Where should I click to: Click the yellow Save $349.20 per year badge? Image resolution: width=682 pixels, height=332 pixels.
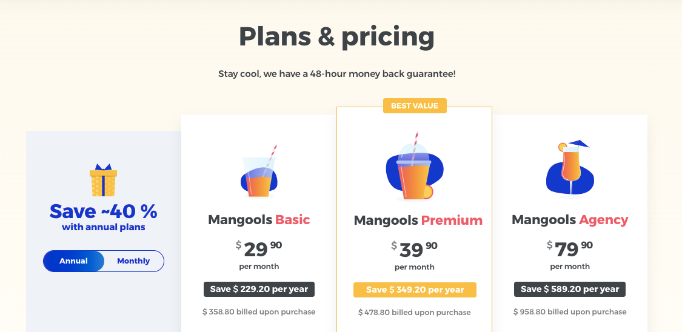415,290
